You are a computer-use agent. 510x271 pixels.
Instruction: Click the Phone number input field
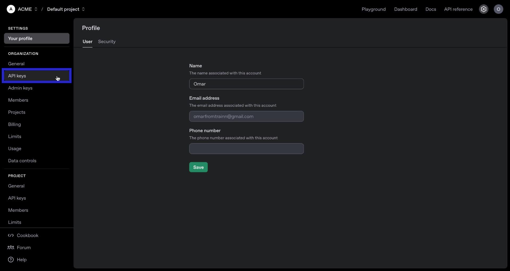(246, 148)
